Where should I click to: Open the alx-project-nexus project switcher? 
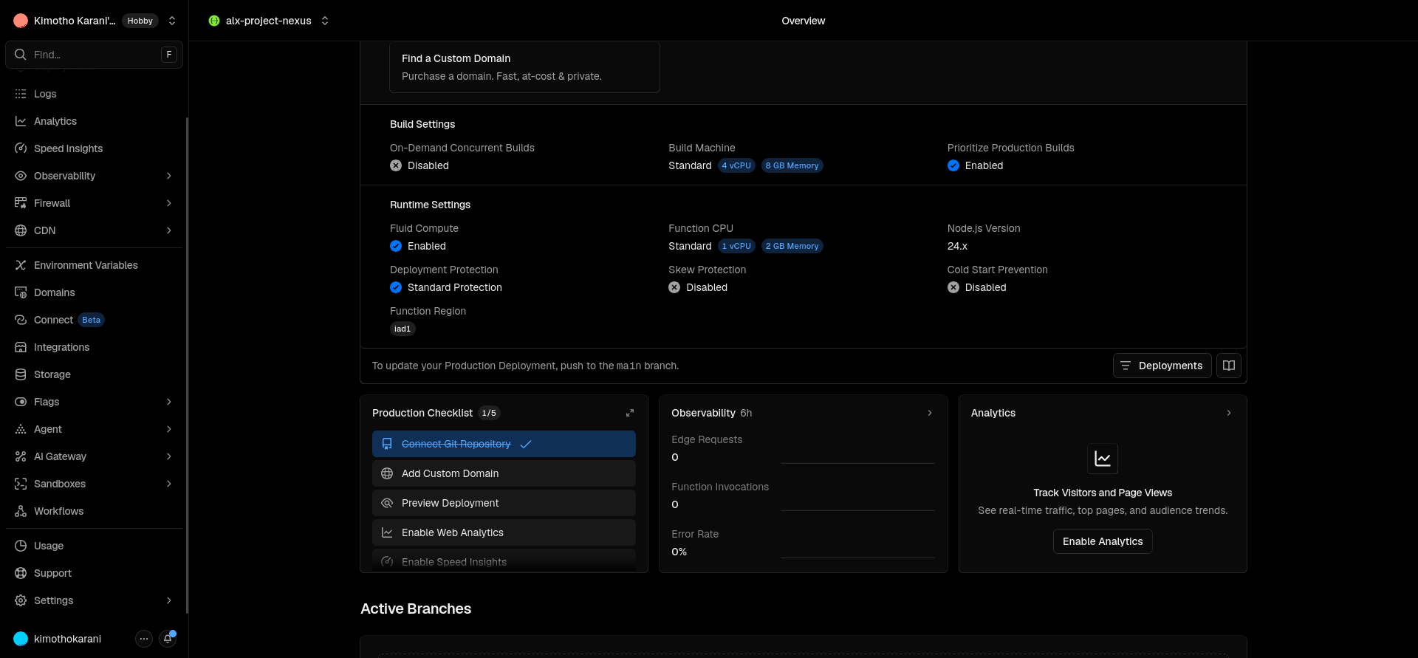pyautogui.click(x=325, y=21)
